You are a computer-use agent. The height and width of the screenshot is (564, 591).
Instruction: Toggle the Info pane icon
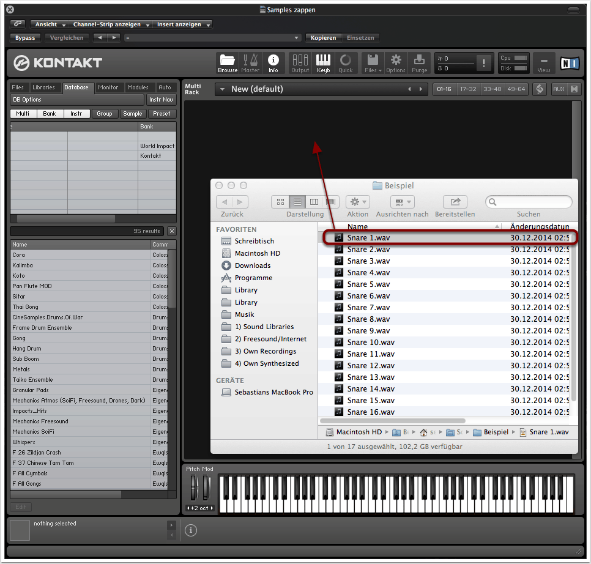click(x=273, y=62)
